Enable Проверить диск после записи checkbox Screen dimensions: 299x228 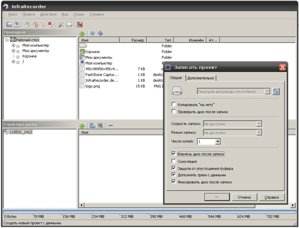174,111
